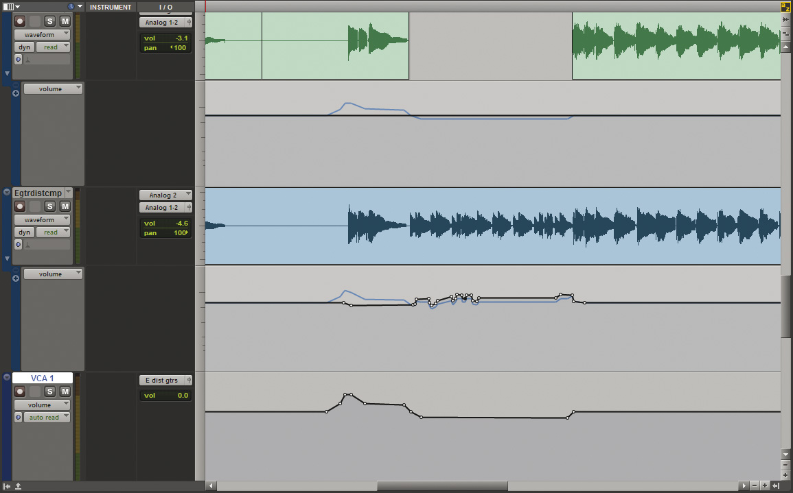The height and width of the screenshot is (493, 793).
Task: Remove the Egtrdistcmp volume lane with minus icon
Action: pos(16,271)
